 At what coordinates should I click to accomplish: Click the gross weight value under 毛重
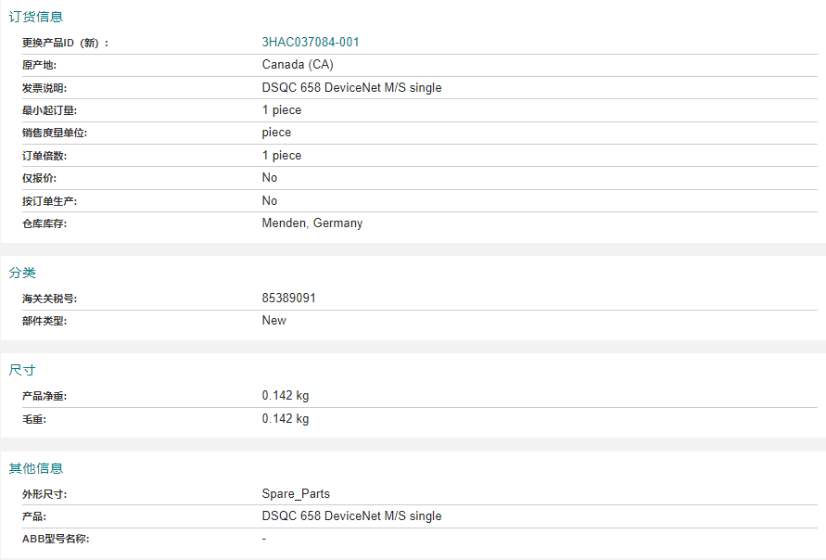pyautogui.click(x=286, y=419)
